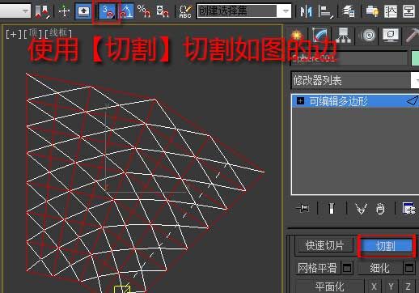Open the 网格平滑 settings box
Viewport: 419px width, 293px height.
347,268
